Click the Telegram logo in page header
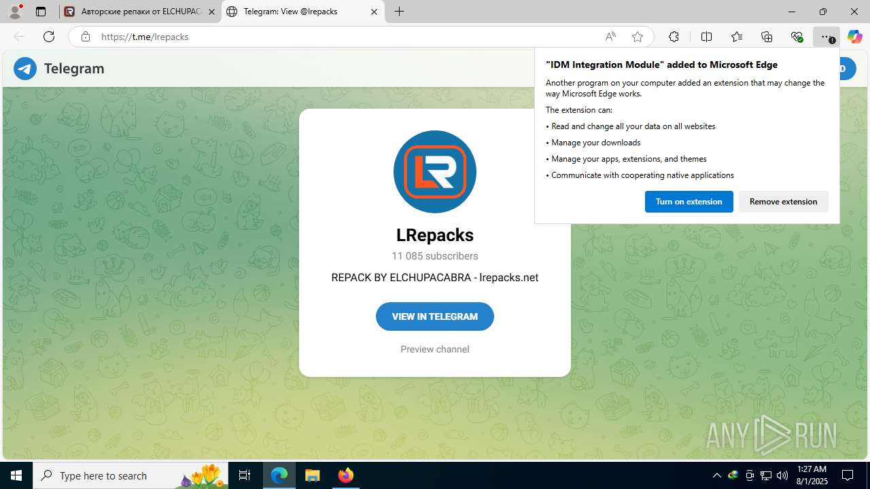 59,69
